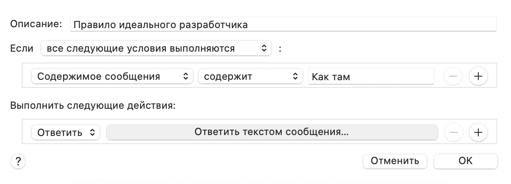
Task: Click chevron arrows on Ответить popup
Action: pyautogui.click(x=92, y=132)
